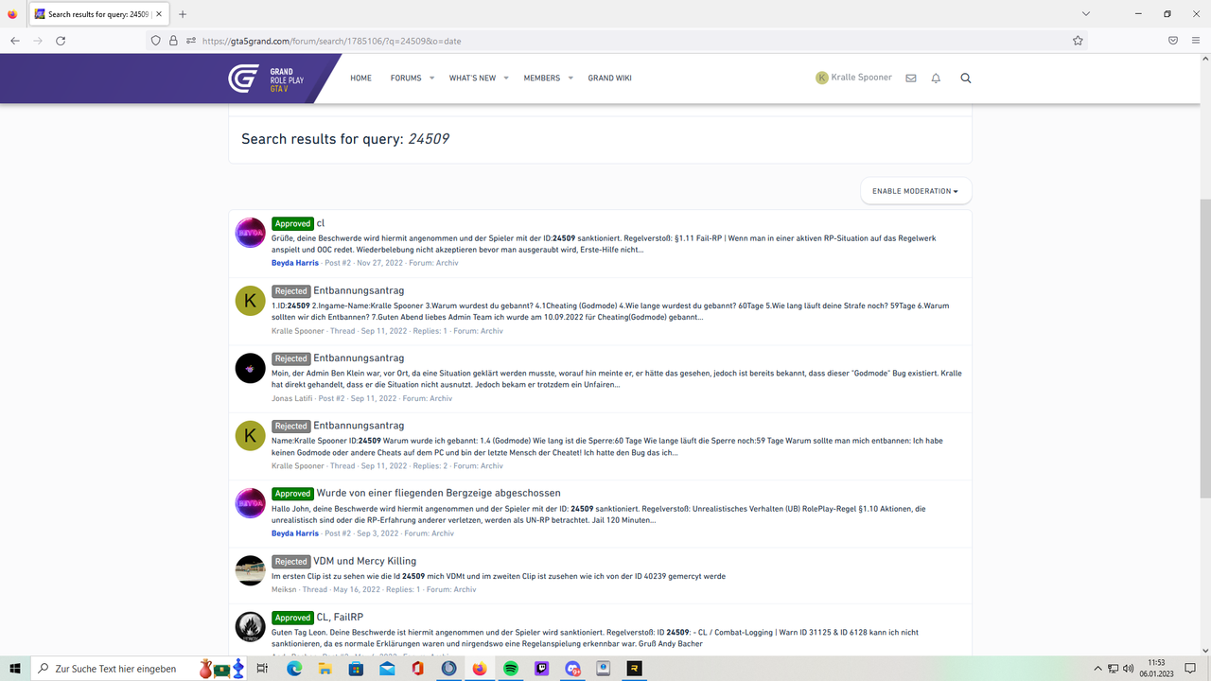The height and width of the screenshot is (681, 1211).
Task: Open Firefox application menu (hamburger)
Action: click(x=1195, y=41)
